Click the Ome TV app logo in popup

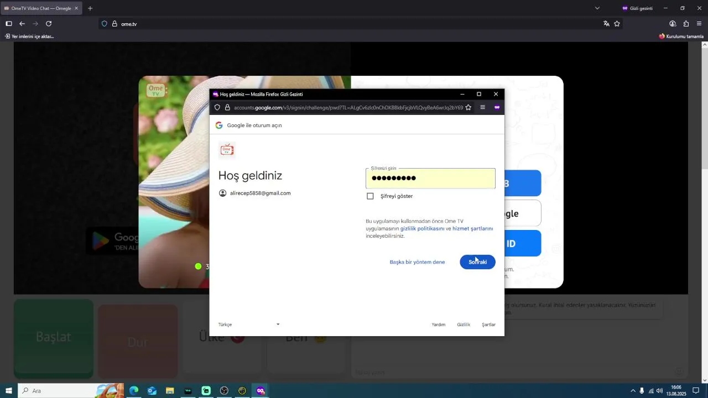click(x=227, y=150)
